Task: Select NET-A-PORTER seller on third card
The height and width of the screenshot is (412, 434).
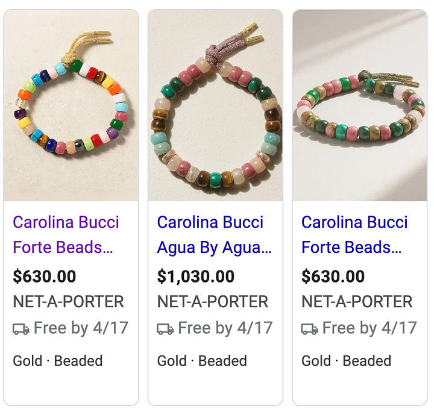Action: (357, 301)
